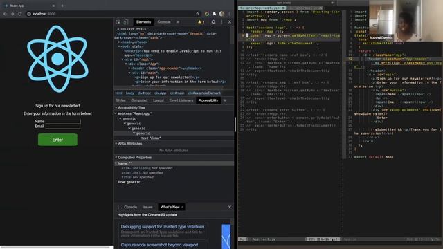Open the Styles pane tab
This screenshot has width=443, height=249.
tap(120, 100)
